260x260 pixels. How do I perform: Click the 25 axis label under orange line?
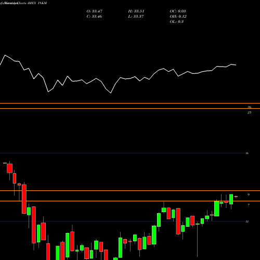[249, 112]
